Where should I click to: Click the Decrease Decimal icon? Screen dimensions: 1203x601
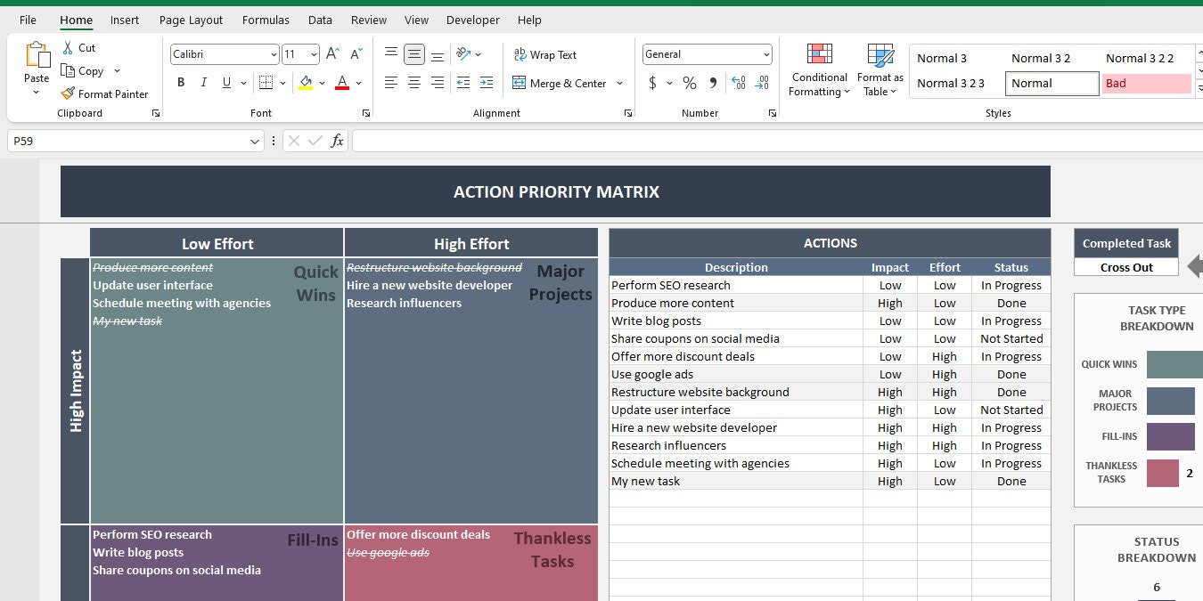pos(762,83)
